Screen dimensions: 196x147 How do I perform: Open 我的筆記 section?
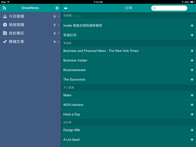[x=31, y=33]
